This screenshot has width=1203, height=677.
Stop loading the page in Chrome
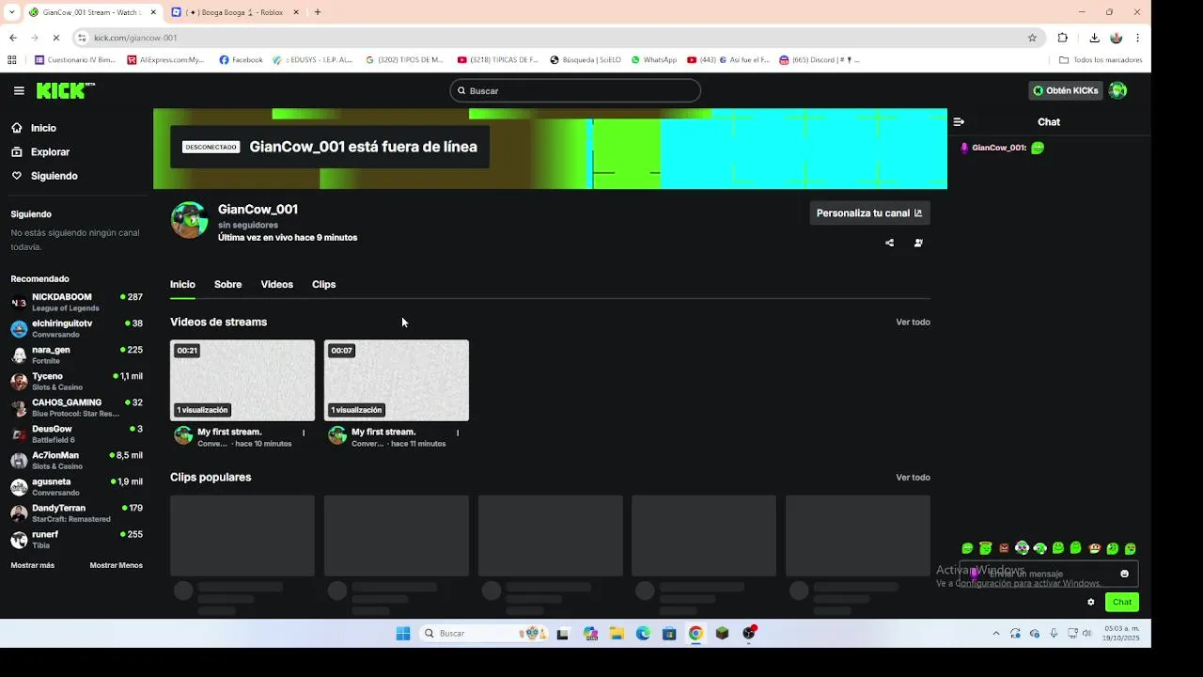[55, 38]
